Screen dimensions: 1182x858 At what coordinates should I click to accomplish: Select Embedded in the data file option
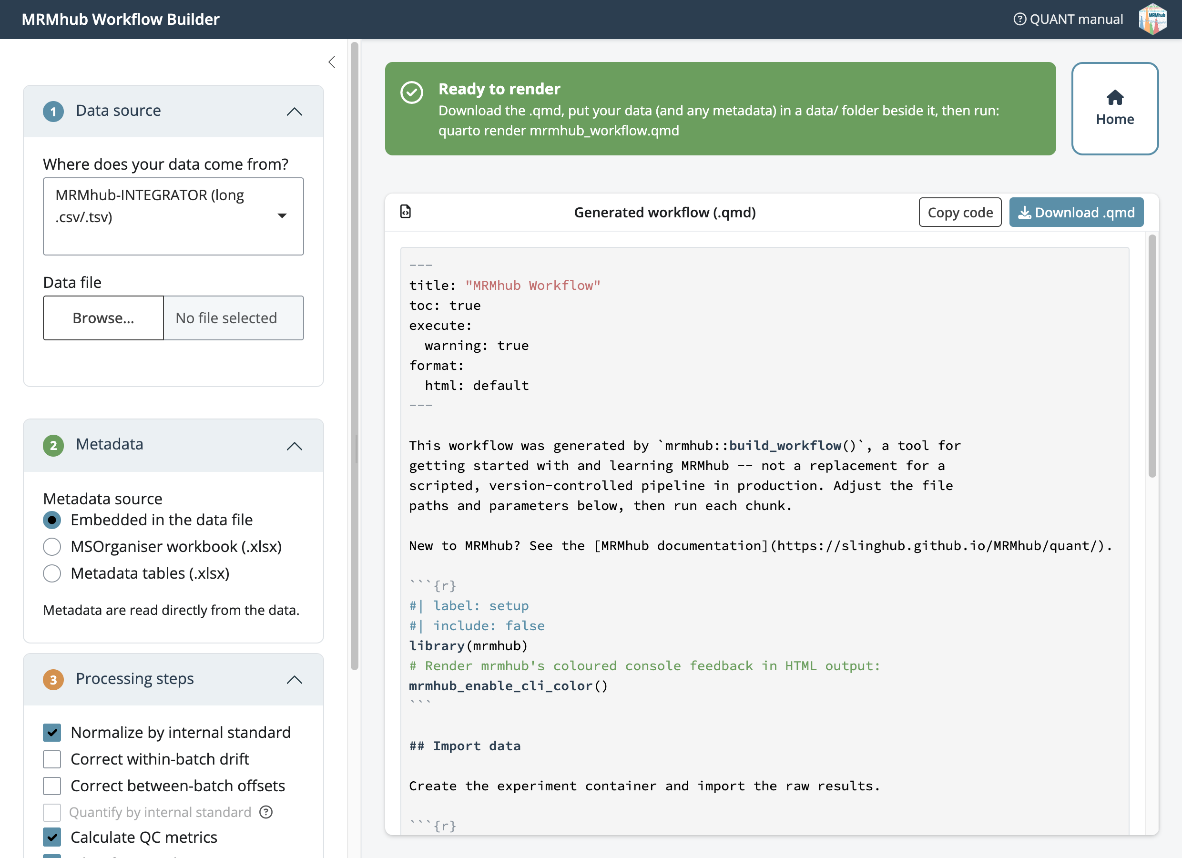tap(51, 520)
